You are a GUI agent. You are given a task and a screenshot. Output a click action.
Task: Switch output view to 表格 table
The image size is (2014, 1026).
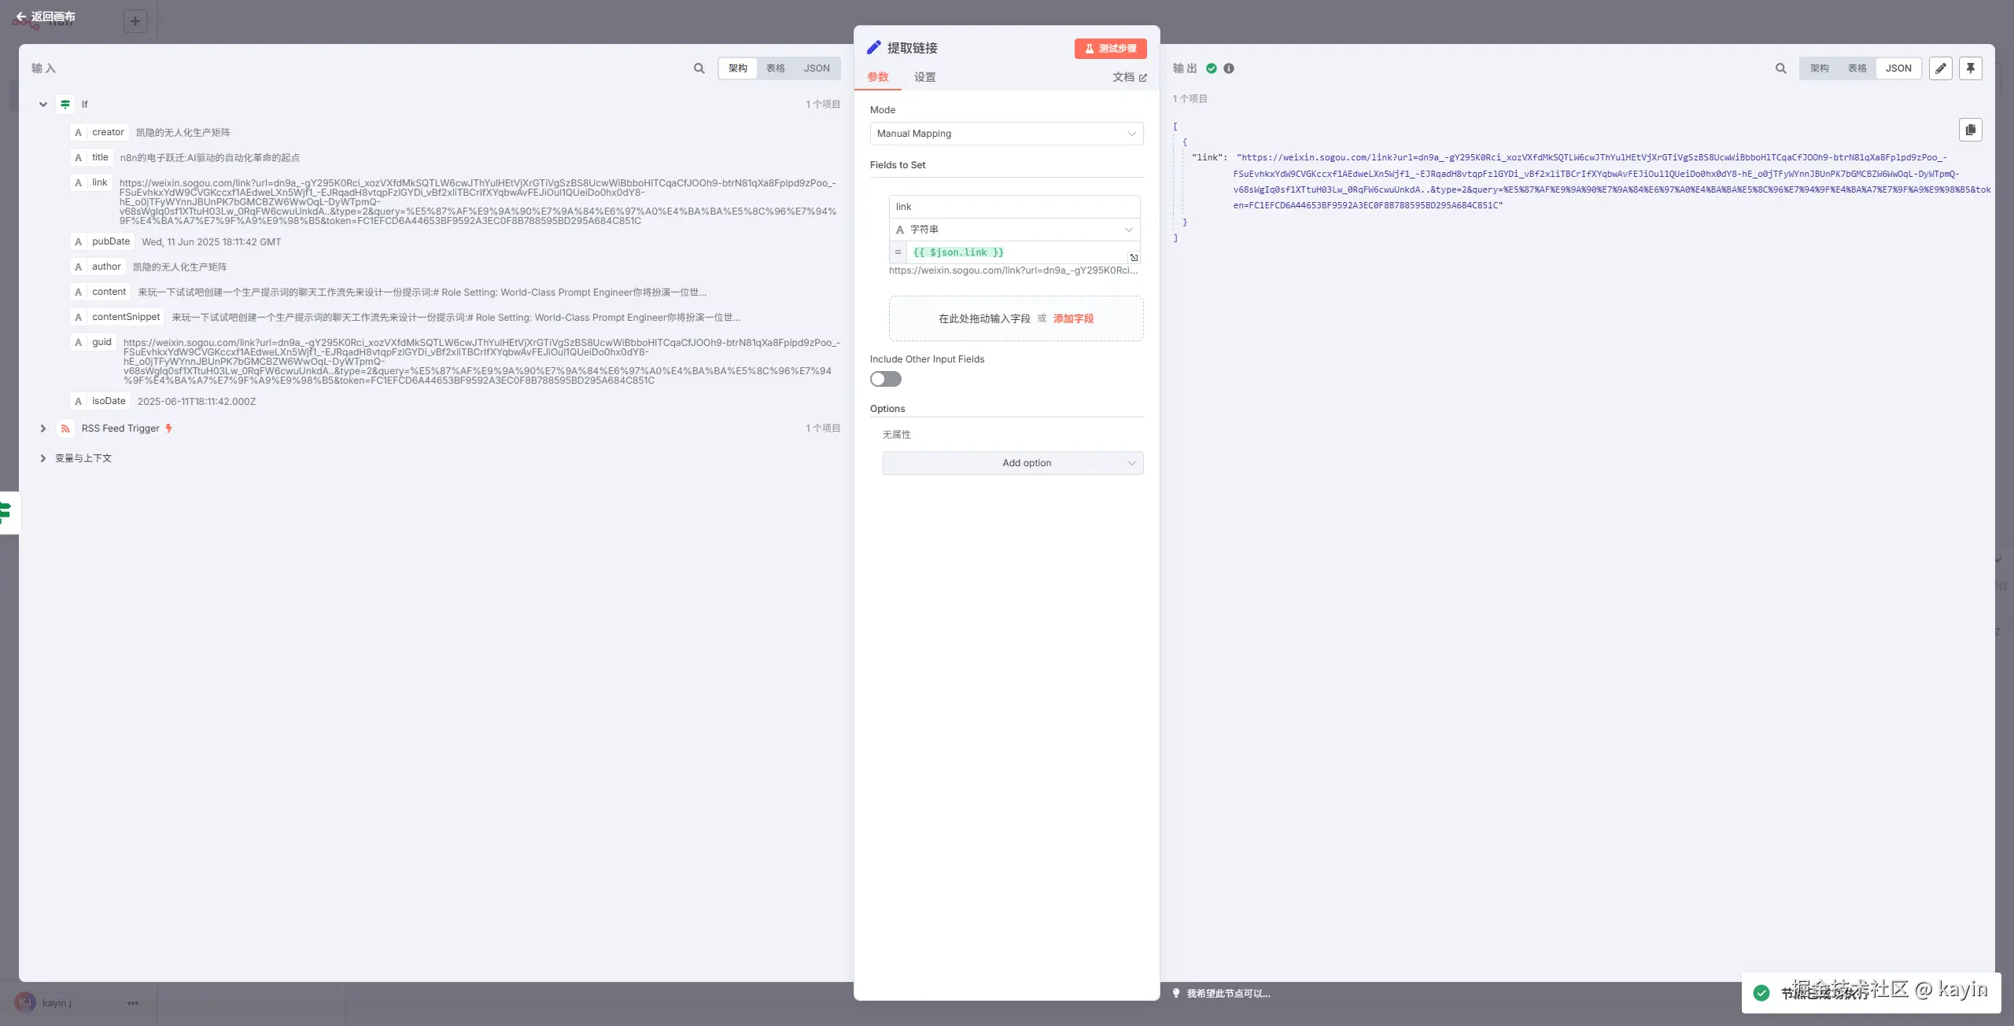click(1857, 68)
